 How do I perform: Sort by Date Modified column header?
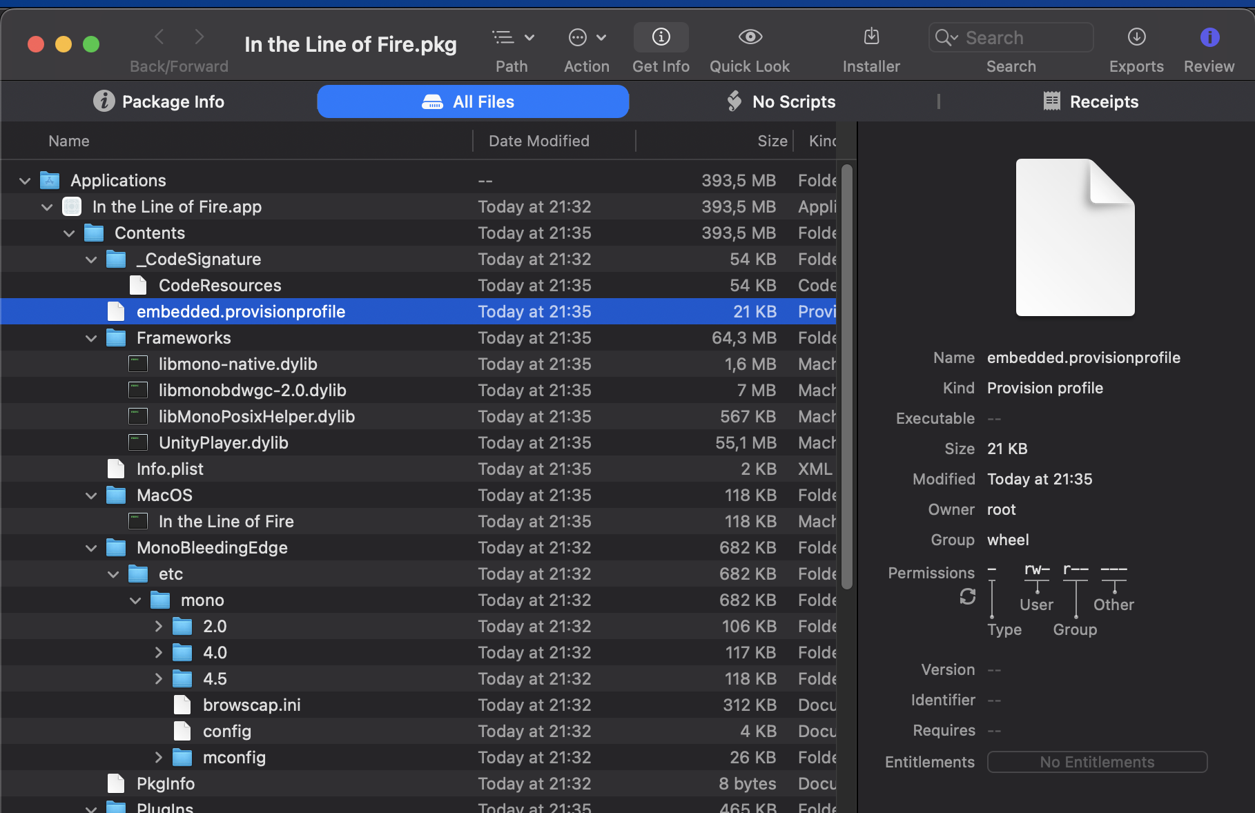pos(538,141)
